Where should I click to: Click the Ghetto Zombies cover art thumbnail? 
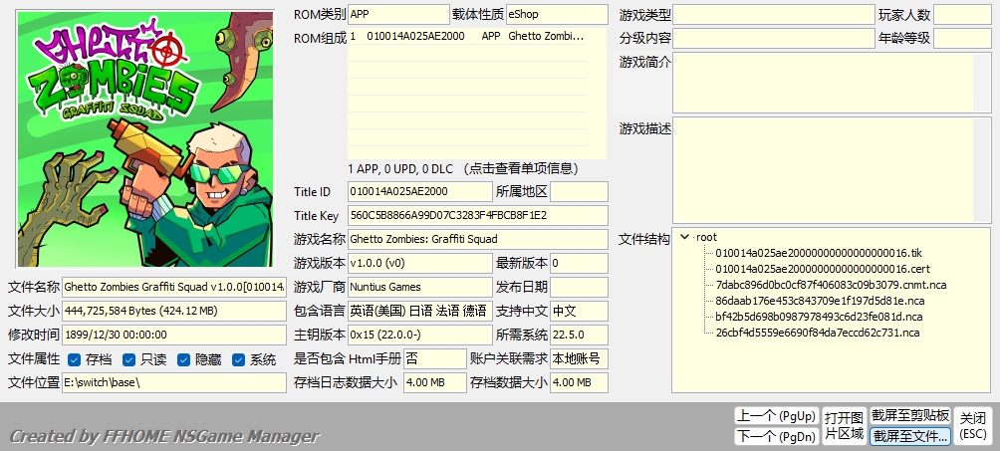[145, 139]
